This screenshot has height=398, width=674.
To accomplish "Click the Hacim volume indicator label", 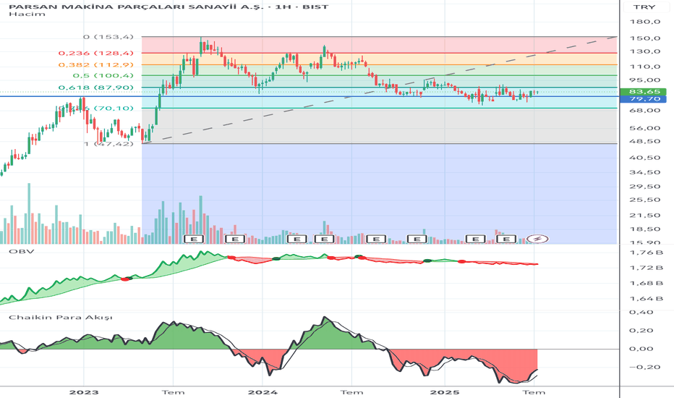I will 27,14.
